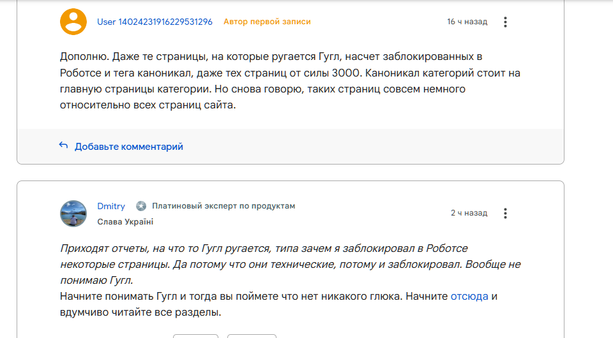This screenshot has width=613, height=338.
Task: Click Dmitry's profile photo
Action: (x=73, y=214)
